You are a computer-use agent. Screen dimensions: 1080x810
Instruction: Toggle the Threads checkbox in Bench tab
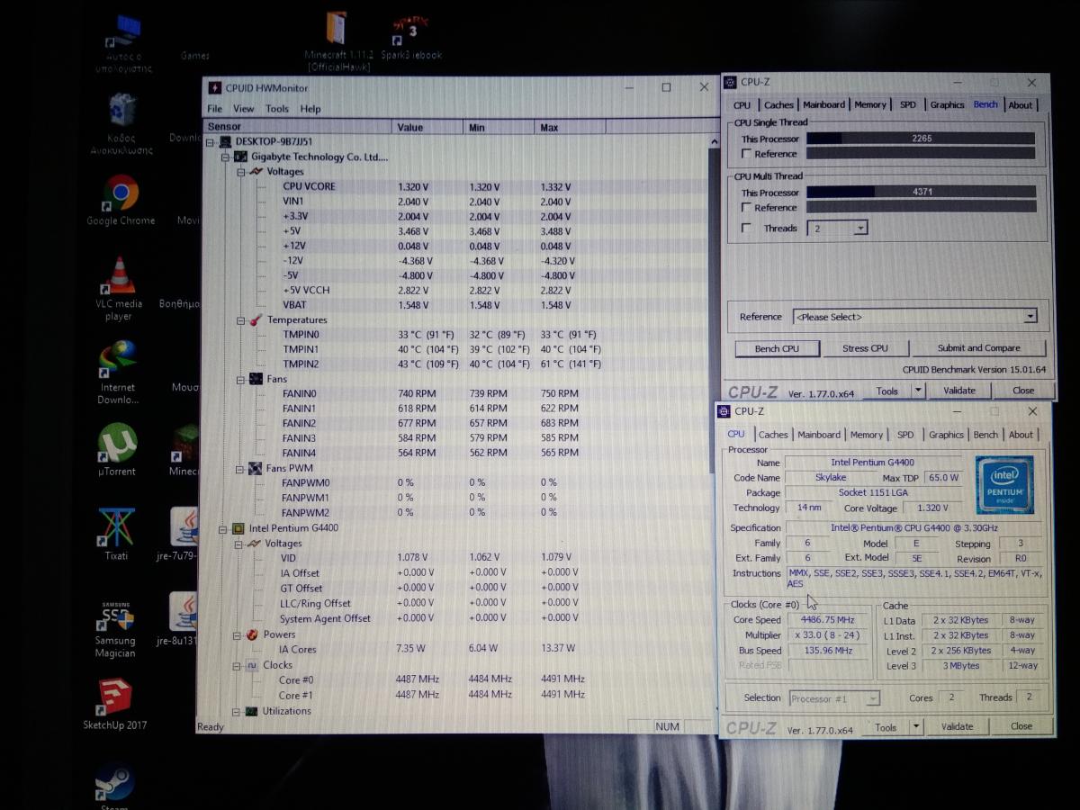pyautogui.click(x=746, y=229)
